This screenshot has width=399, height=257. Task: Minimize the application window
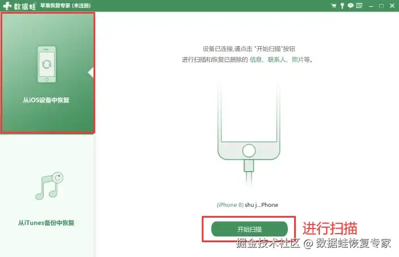pos(371,6)
